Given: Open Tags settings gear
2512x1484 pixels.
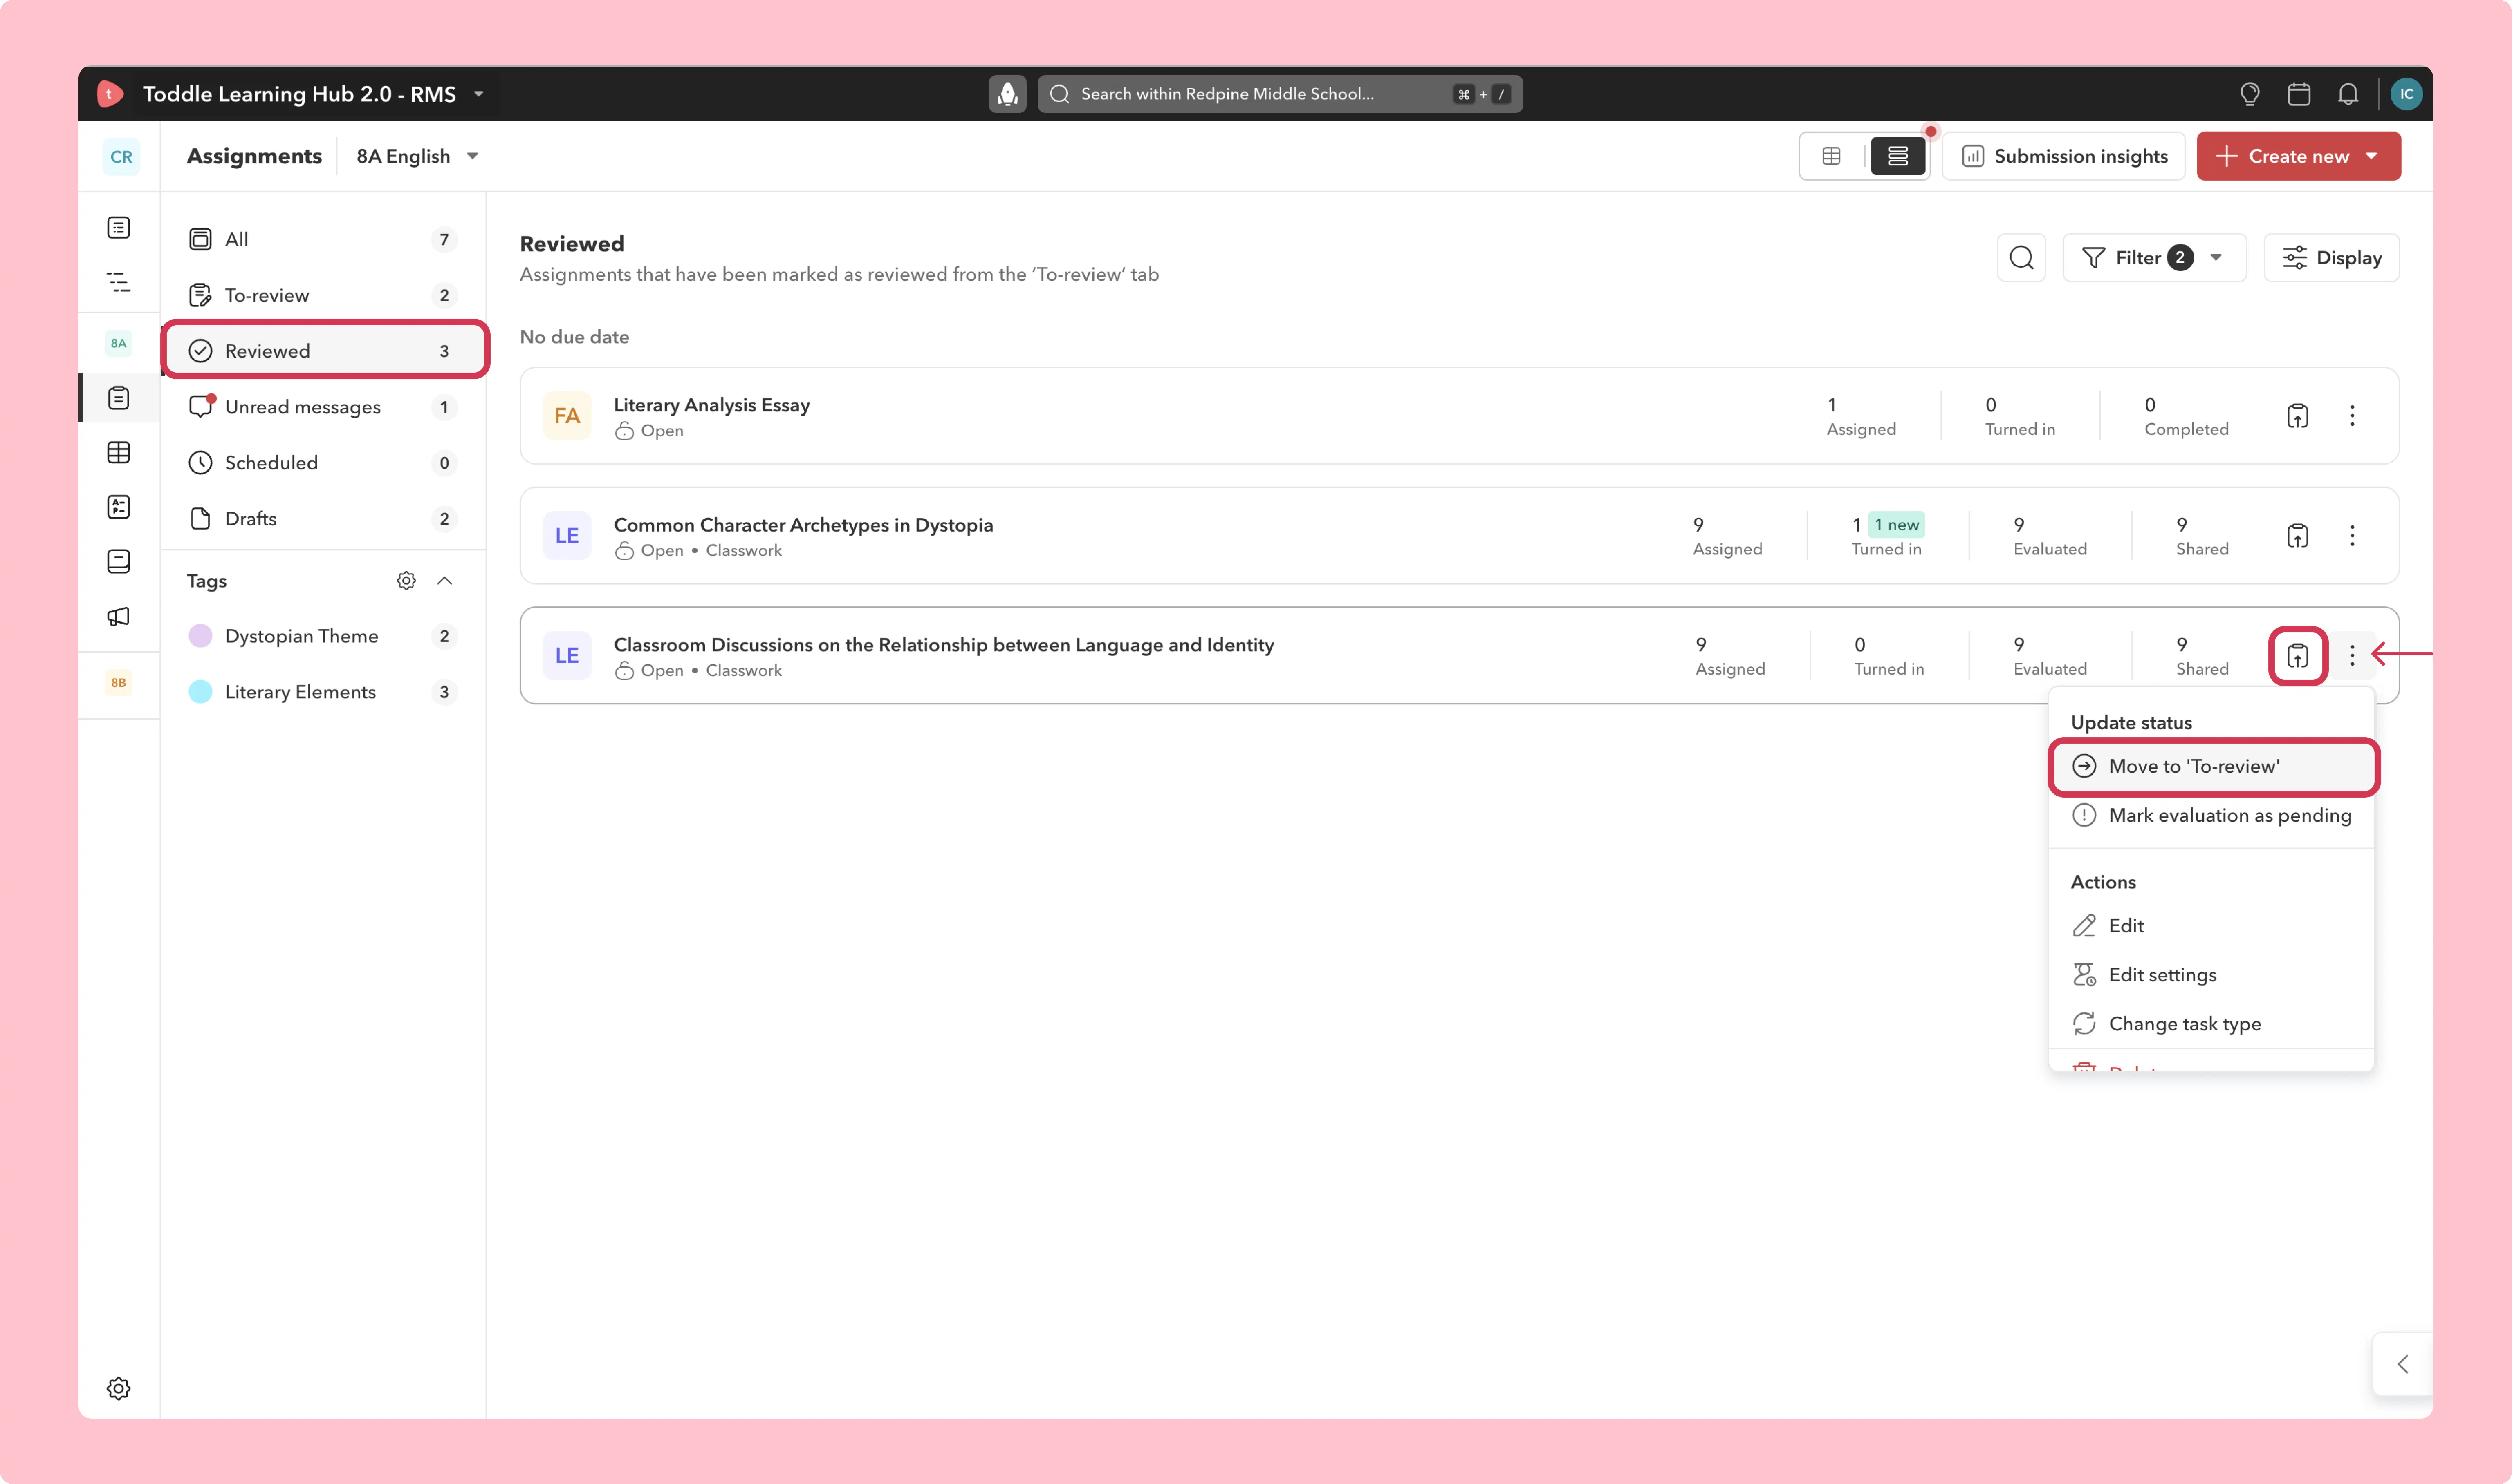Looking at the screenshot, I should [406, 581].
